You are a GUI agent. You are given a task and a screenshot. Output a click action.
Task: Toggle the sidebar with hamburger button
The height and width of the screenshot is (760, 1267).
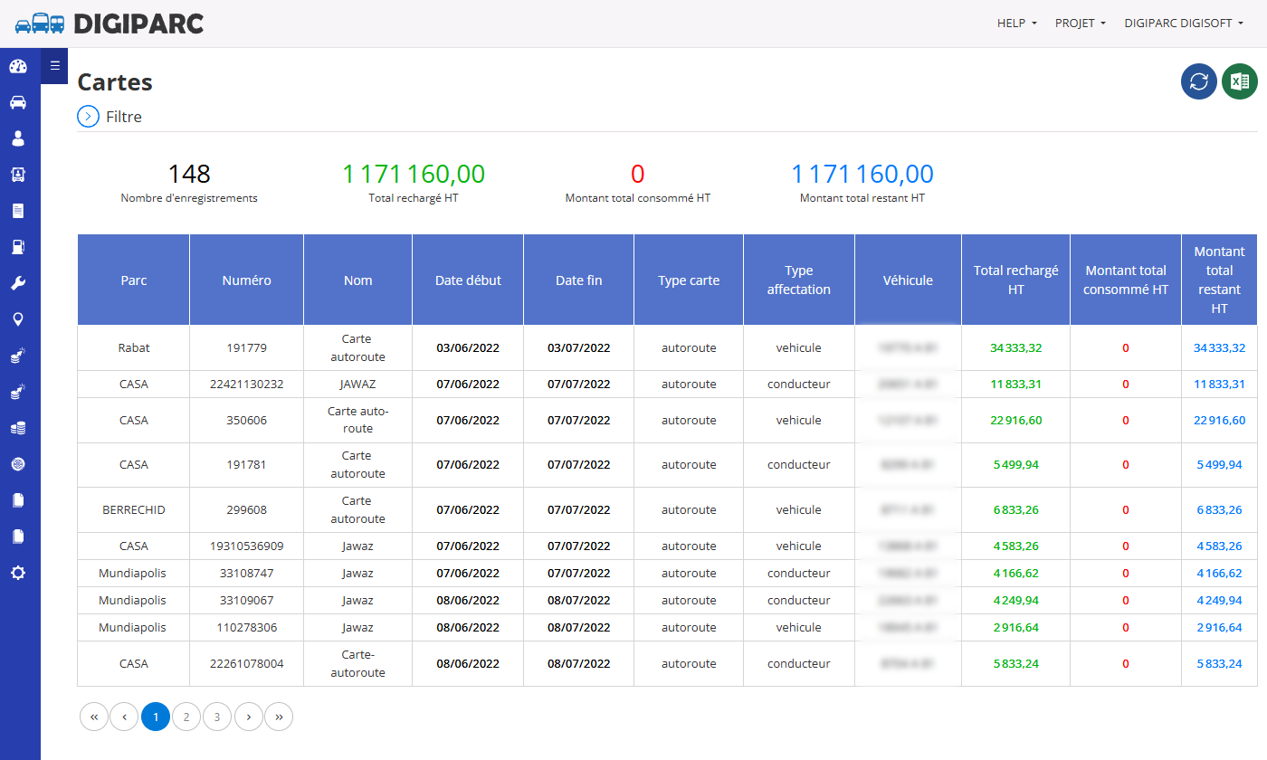tap(54, 65)
